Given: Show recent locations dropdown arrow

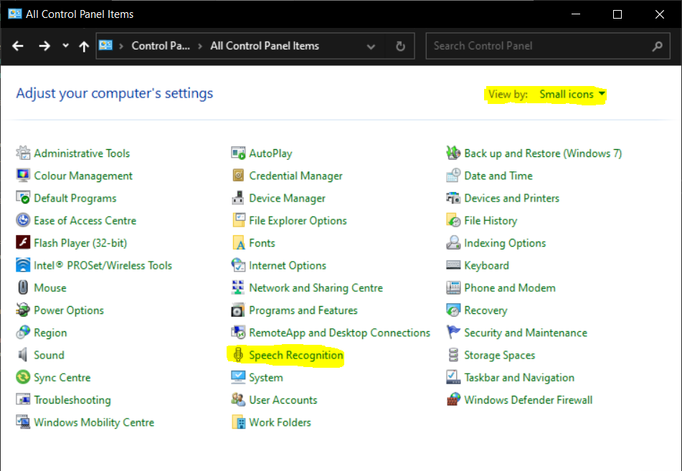Looking at the screenshot, I should pos(65,46).
